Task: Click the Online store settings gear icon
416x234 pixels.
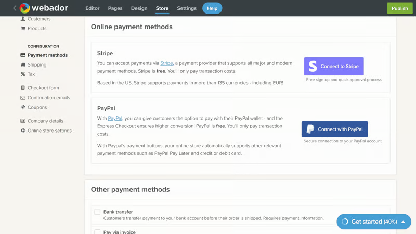Action: tap(23, 131)
